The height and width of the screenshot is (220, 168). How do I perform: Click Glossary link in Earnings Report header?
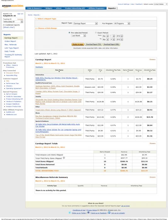point(152,59)
